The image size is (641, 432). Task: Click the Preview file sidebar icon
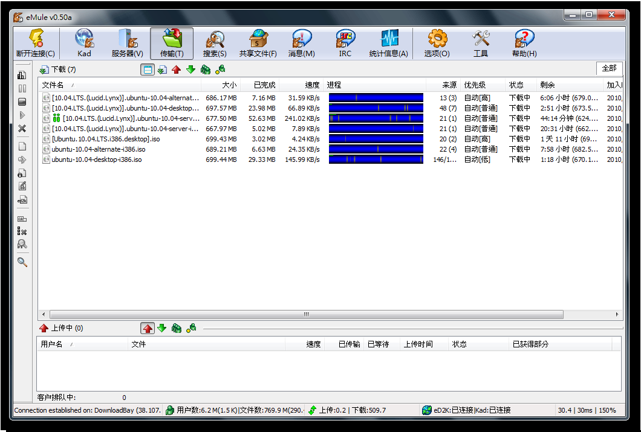[x=22, y=160]
